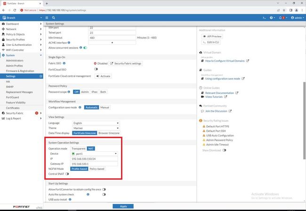This screenshot has width=306, height=211.
Task: Click the browser side panel icon
Action: (291, 10)
